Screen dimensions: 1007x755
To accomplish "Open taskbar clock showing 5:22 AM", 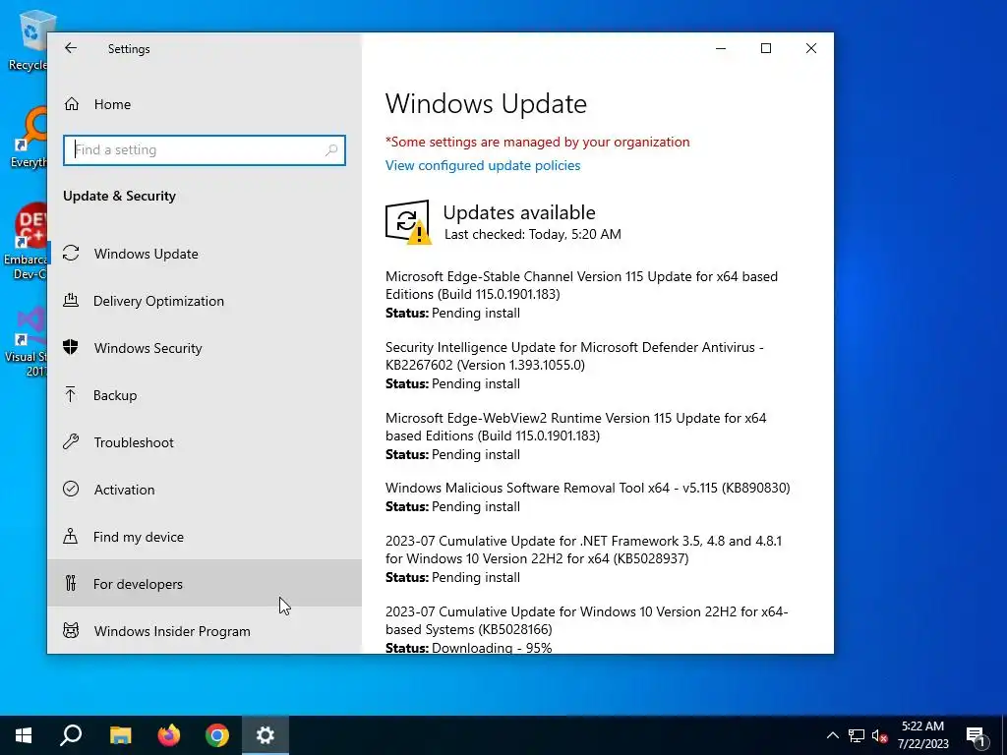I will (922, 735).
